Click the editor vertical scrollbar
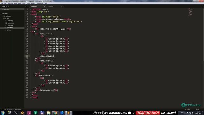This screenshot has width=204, height=115. [x=203, y=35]
